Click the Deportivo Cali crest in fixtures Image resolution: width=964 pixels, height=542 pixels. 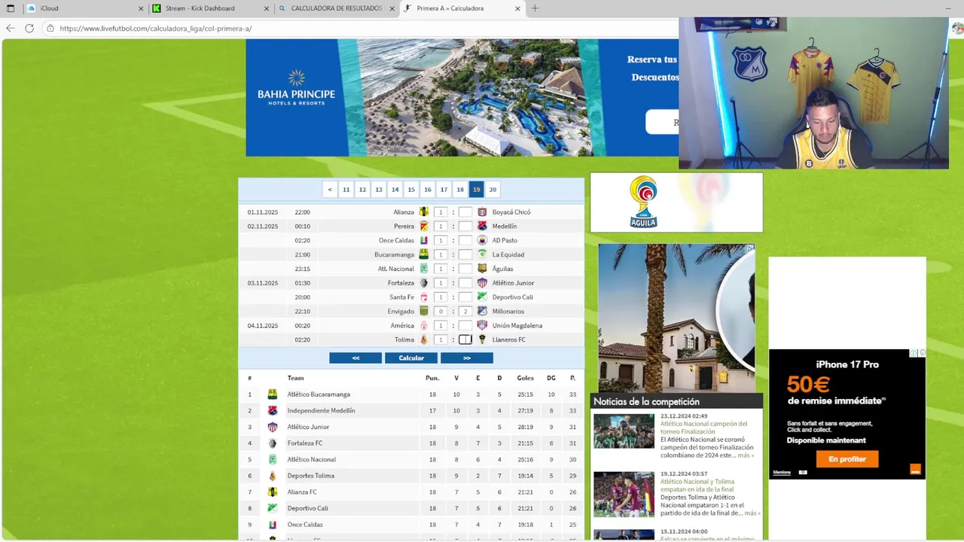click(x=482, y=297)
